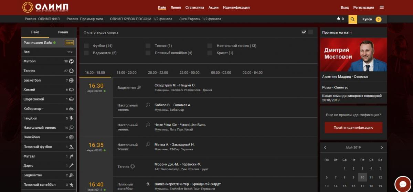Click the handball player icon

tap(71, 118)
